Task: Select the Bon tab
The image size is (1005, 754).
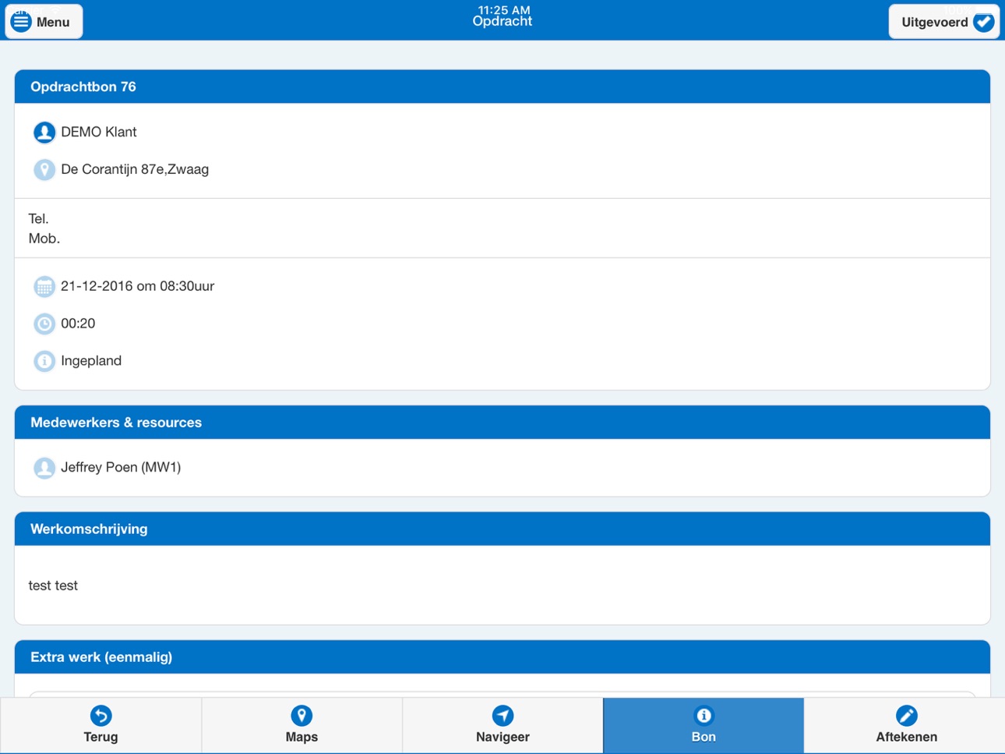Action: (703, 725)
